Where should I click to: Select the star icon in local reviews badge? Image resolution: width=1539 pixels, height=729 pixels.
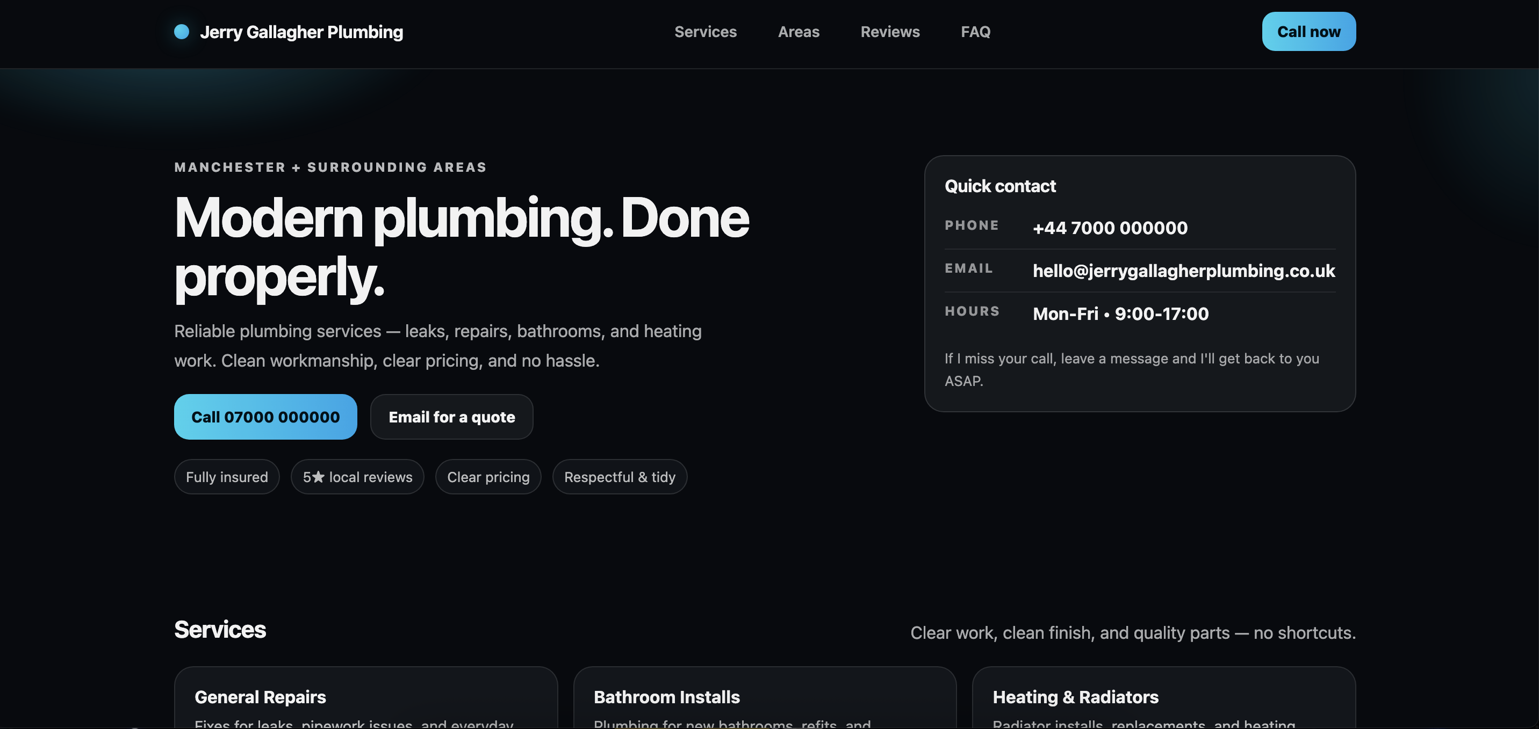tap(319, 477)
